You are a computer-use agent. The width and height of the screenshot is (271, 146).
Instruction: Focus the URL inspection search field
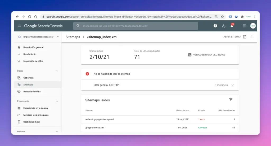135,26
